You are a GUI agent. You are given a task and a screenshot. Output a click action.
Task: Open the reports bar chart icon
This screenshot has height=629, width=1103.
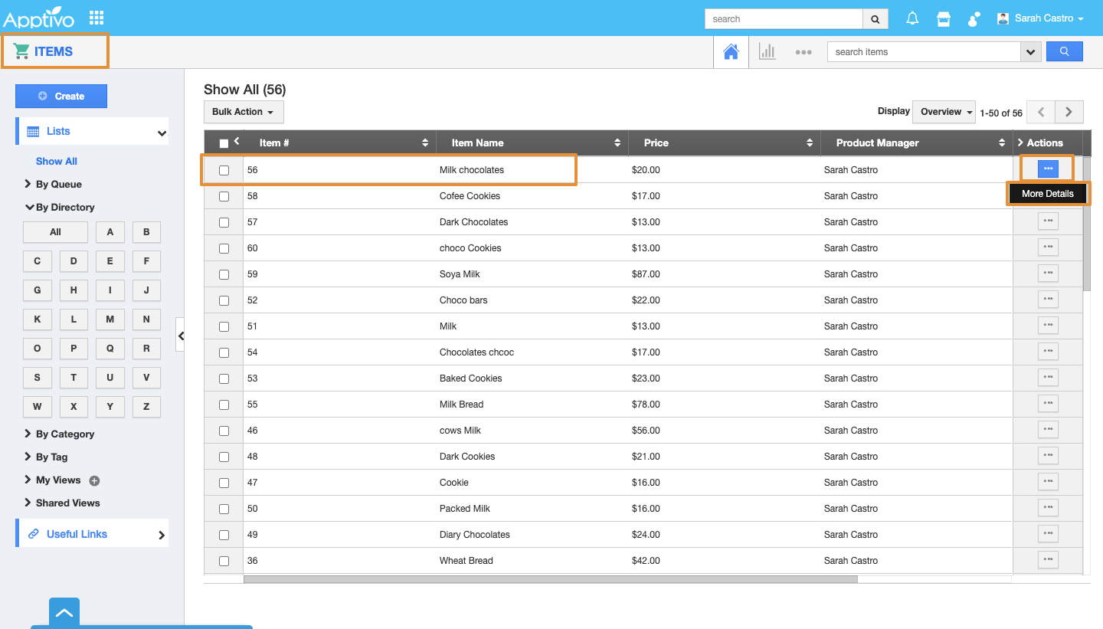[x=767, y=52]
